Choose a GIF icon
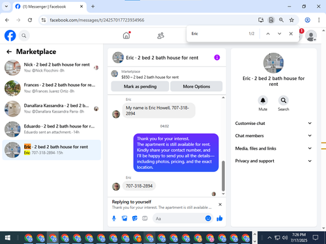 pyautogui.click(x=145, y=219)
